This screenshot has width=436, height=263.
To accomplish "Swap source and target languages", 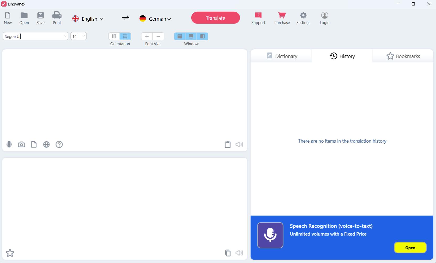I will (126, 18).
